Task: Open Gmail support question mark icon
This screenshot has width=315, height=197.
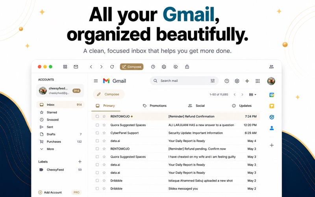Action: pos(227,81)
